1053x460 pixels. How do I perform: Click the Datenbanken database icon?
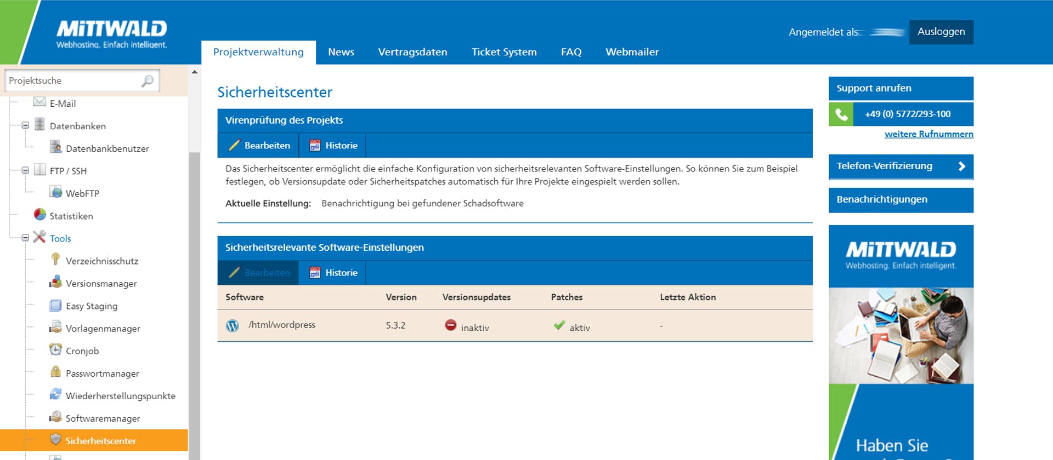pyautogui.click(x=39, y=124)
